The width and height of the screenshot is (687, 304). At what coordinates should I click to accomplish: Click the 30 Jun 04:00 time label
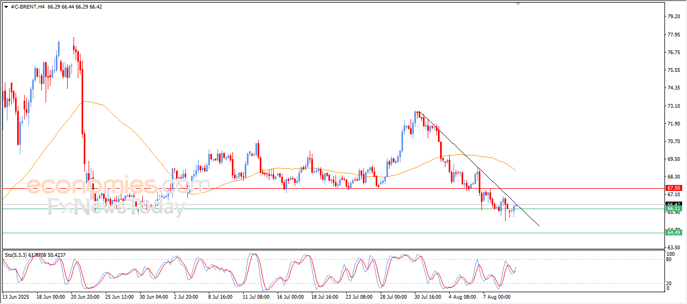coord(155,296)
